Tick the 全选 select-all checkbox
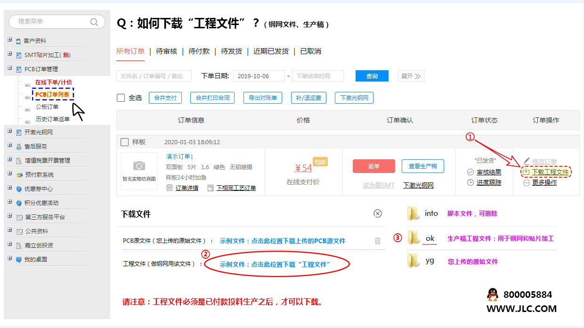 (121, 98)
